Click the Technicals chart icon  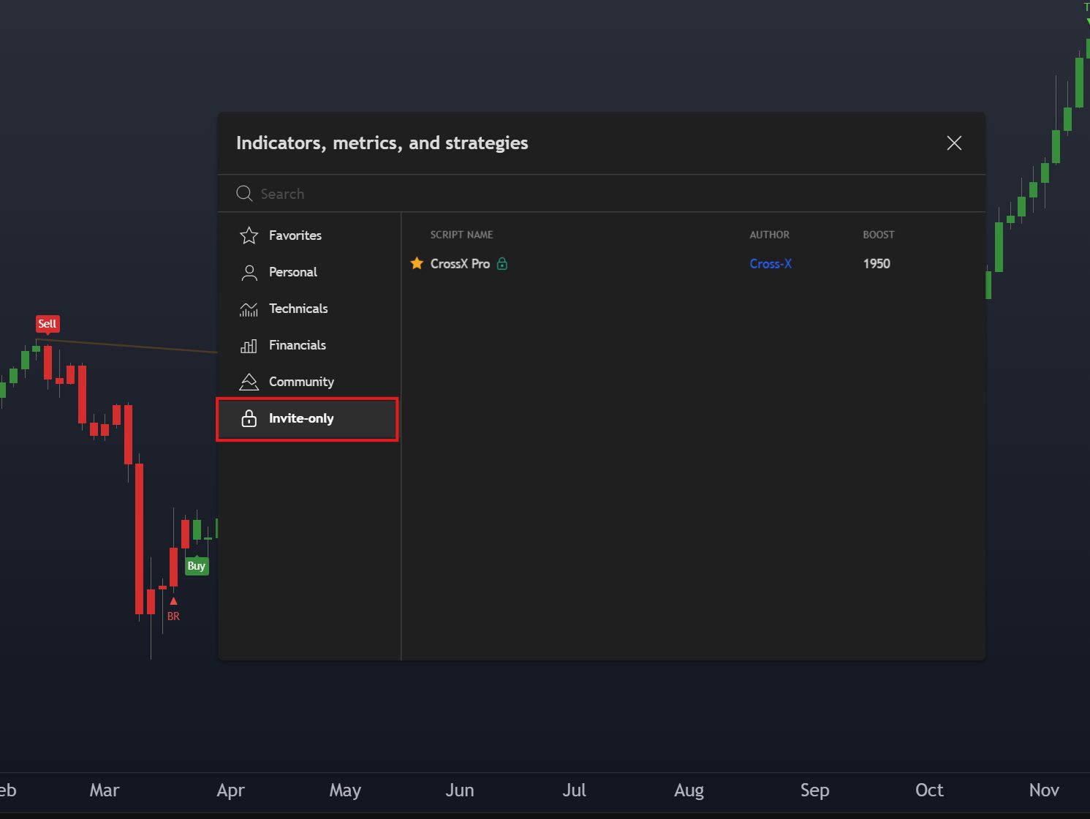tap(249, 309)
